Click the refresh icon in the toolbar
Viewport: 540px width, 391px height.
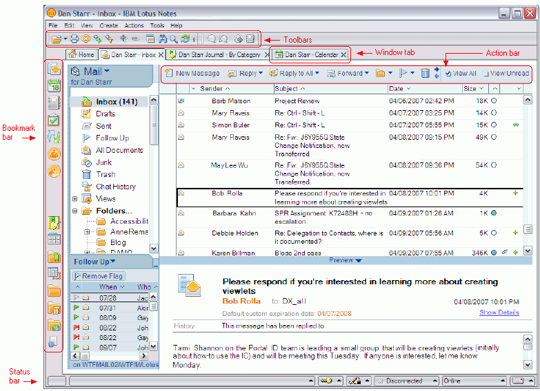[186, 39]
